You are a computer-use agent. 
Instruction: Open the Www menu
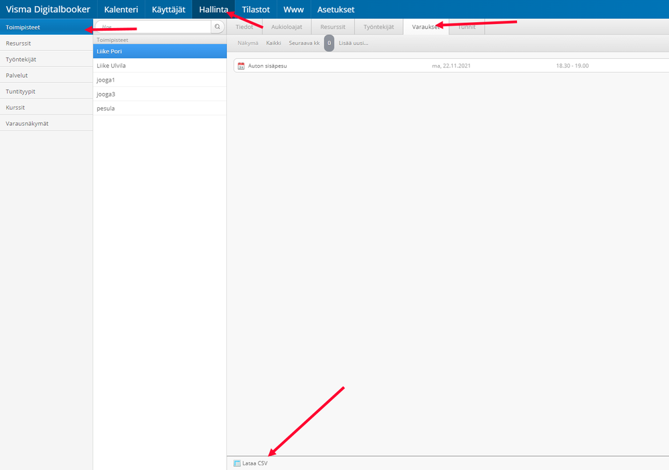click(293, 9)
